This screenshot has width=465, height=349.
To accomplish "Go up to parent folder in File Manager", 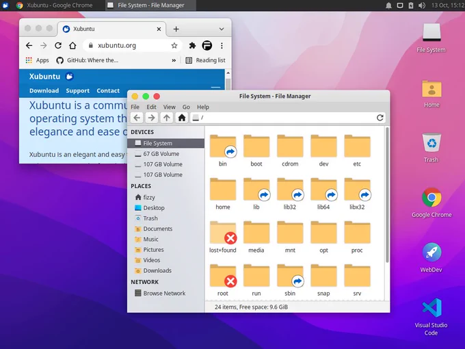I will click(x=167, y=118).
